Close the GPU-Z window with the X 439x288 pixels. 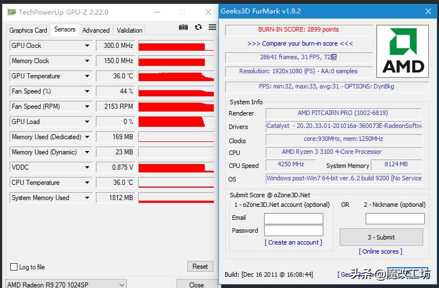click(208, 12)
